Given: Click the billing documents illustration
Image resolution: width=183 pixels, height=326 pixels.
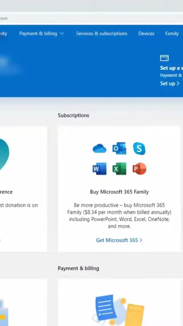Looking at the screenshot, I should click(118, 310).
